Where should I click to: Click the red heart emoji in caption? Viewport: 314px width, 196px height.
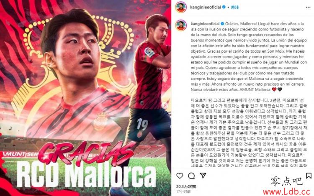[x=274, y=89]
